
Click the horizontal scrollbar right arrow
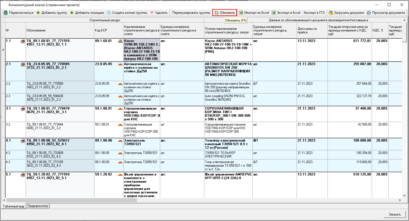click(400, 200)
